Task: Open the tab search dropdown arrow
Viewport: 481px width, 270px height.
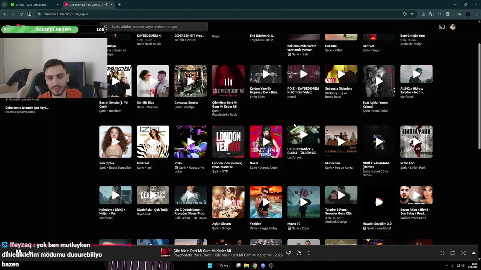Action: pyautogui.click(x=4, y=4)
